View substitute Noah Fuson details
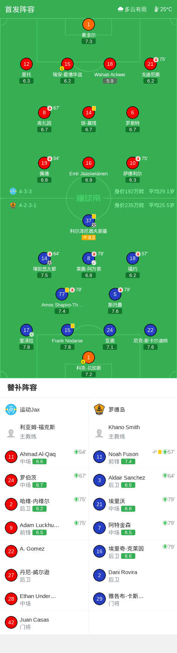 coord(133,457)
